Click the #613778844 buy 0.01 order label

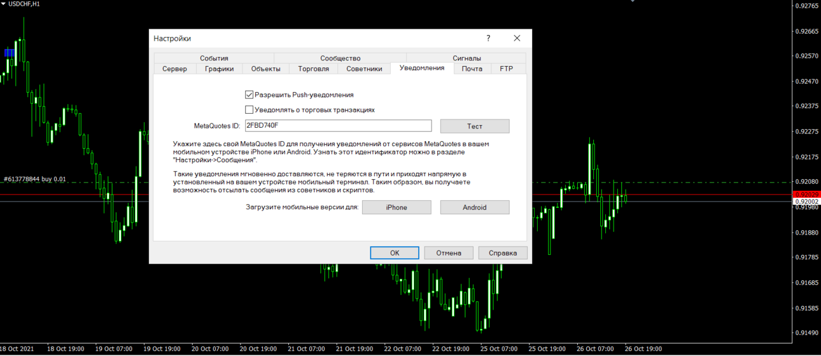pos(35,180)
